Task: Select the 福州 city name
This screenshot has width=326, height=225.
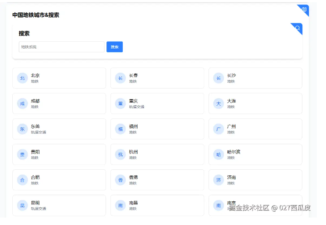Action: click(x=133, y=126)
